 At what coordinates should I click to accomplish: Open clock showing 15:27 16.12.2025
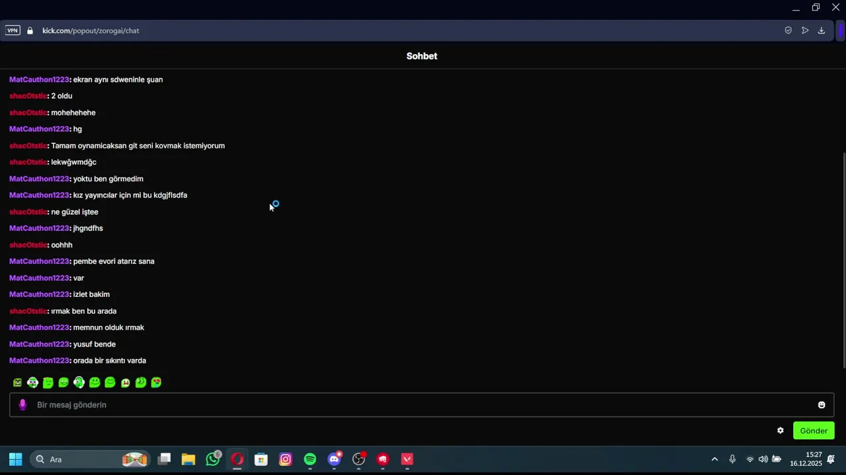tap(806, 459)
